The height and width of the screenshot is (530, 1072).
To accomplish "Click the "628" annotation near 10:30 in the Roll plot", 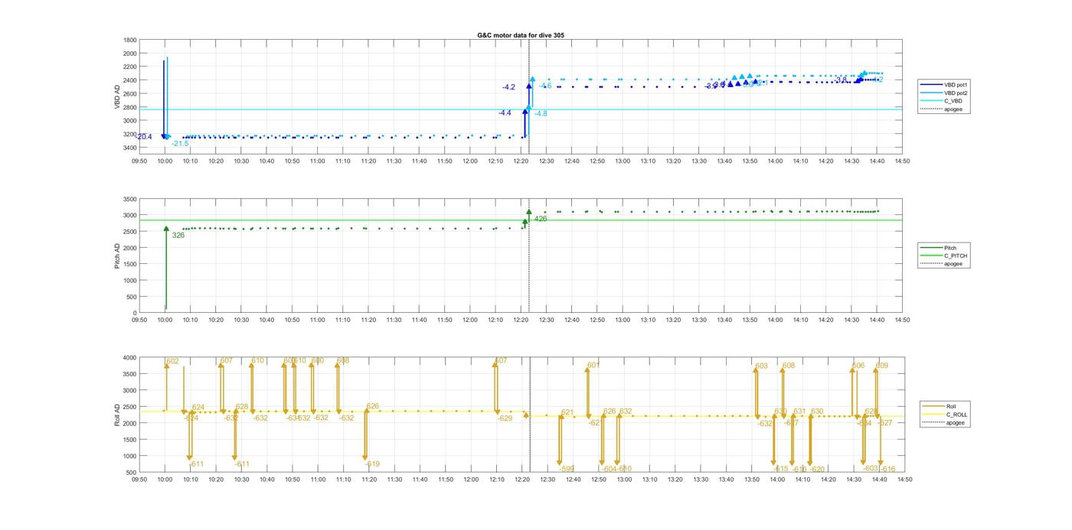I will point(242,407).
